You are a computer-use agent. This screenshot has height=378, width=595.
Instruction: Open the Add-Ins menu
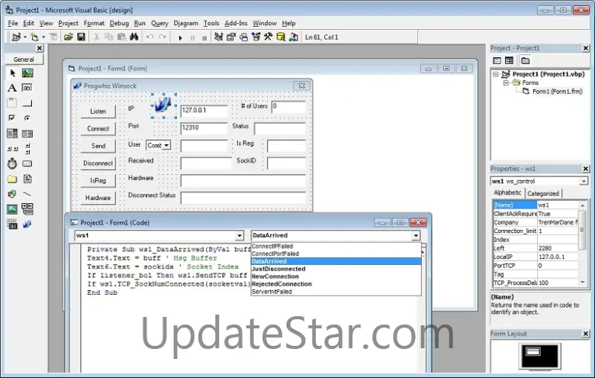(x=236, y=23)
